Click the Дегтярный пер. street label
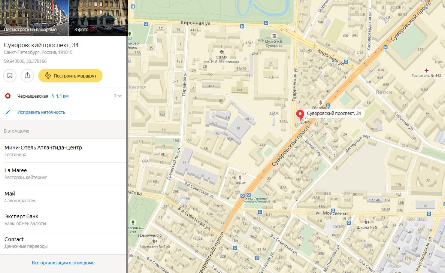Screen dimensions: 445x273 point(358,143)
